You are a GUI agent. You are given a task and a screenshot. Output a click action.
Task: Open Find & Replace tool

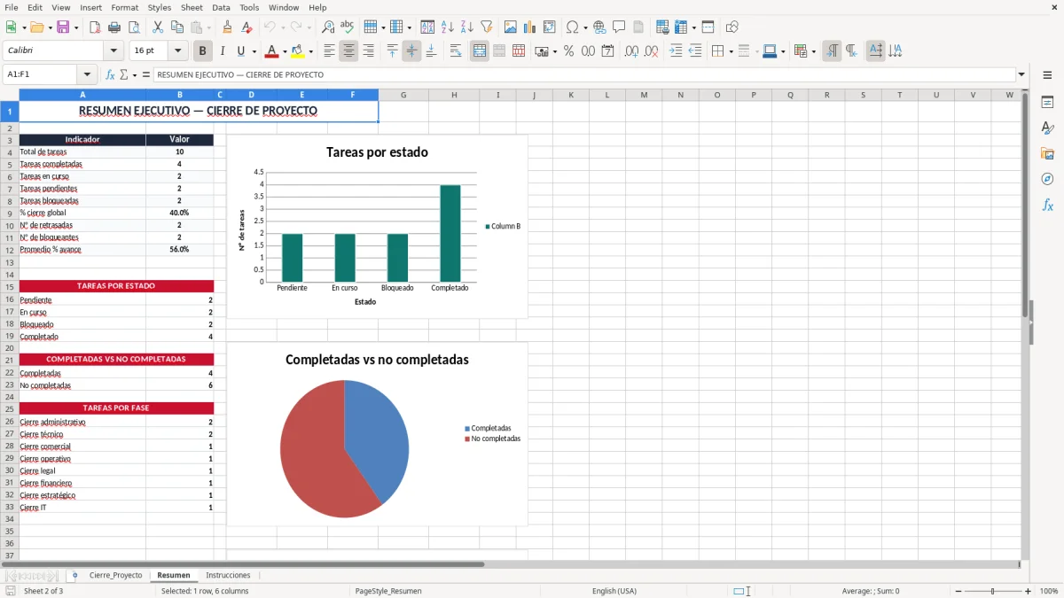click(x=328, y=27)
